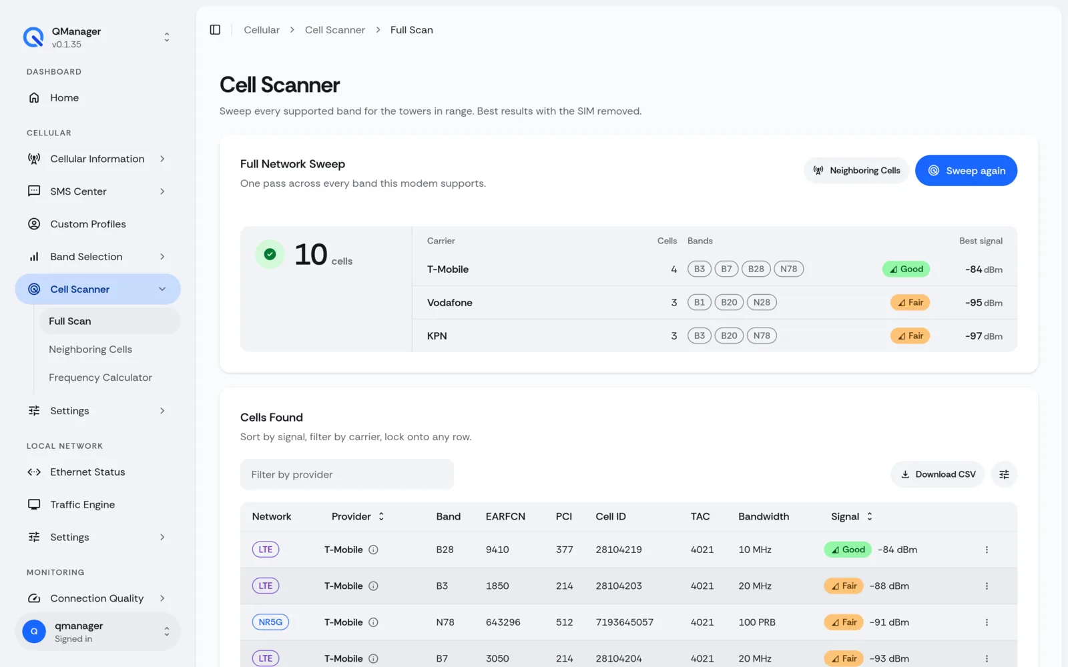Screen dimensions: 1068x667
Task: Expand Connection Quality submenu
Action: (x=97, y=599)
